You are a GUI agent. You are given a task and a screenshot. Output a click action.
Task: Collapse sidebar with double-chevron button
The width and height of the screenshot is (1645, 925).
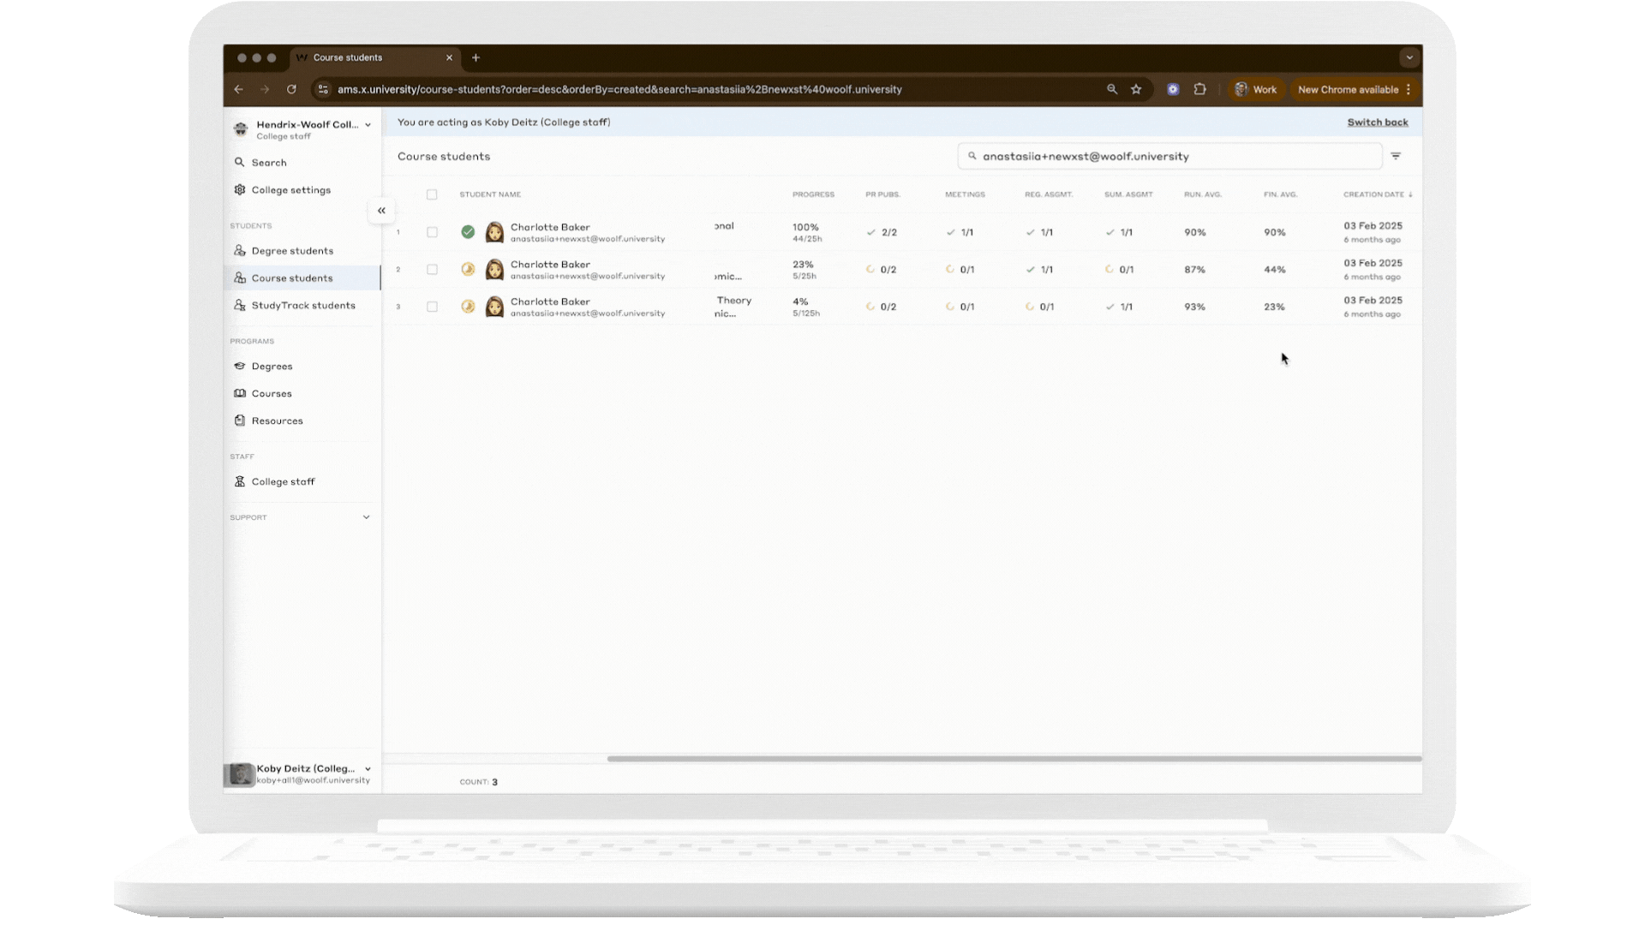coord(381,211)
